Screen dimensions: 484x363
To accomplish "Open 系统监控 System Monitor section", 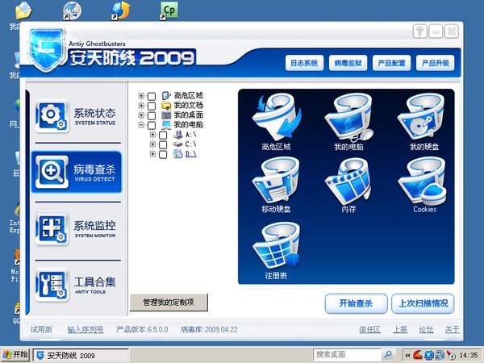I will click(x=77, y=229).
